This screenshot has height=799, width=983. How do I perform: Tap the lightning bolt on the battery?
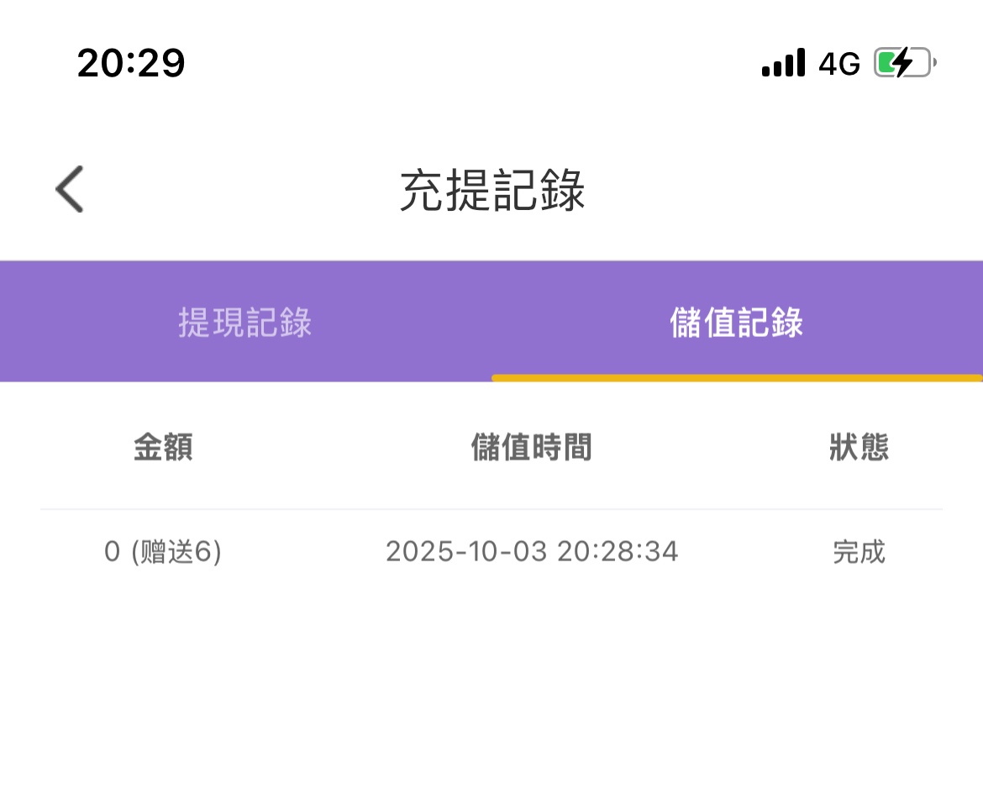(x=902, y=63)
